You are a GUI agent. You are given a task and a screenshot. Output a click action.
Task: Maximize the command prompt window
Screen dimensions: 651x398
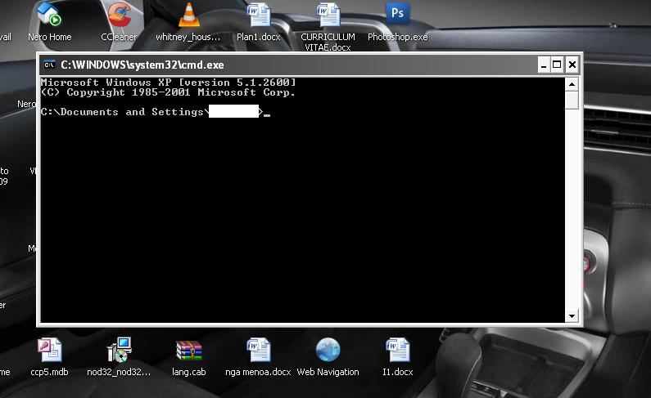[x=557, y=65]
